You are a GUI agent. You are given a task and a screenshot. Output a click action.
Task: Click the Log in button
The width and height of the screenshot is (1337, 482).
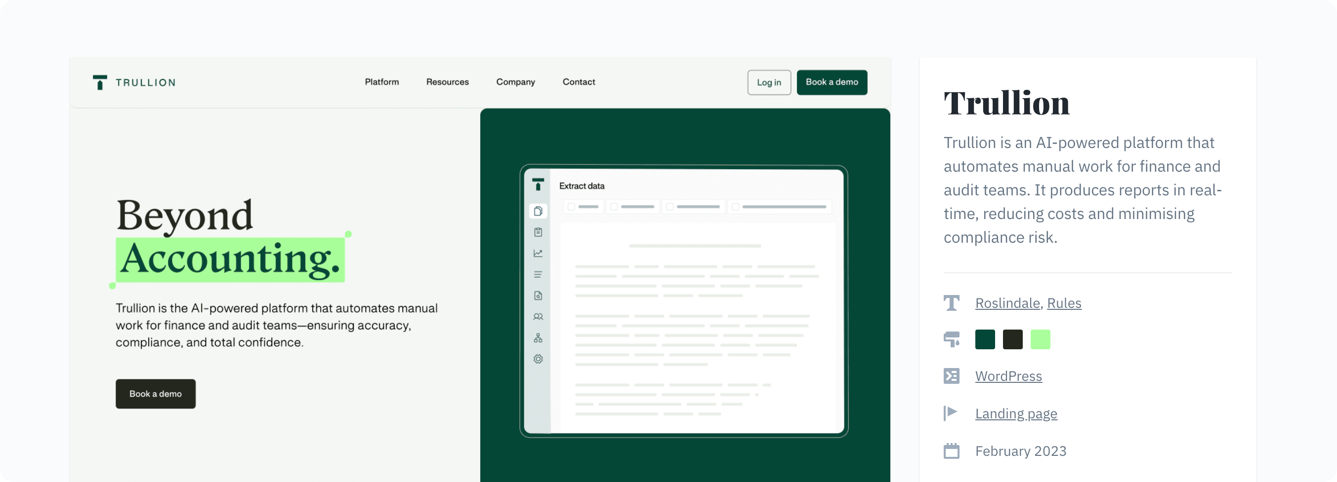[769, 82]
